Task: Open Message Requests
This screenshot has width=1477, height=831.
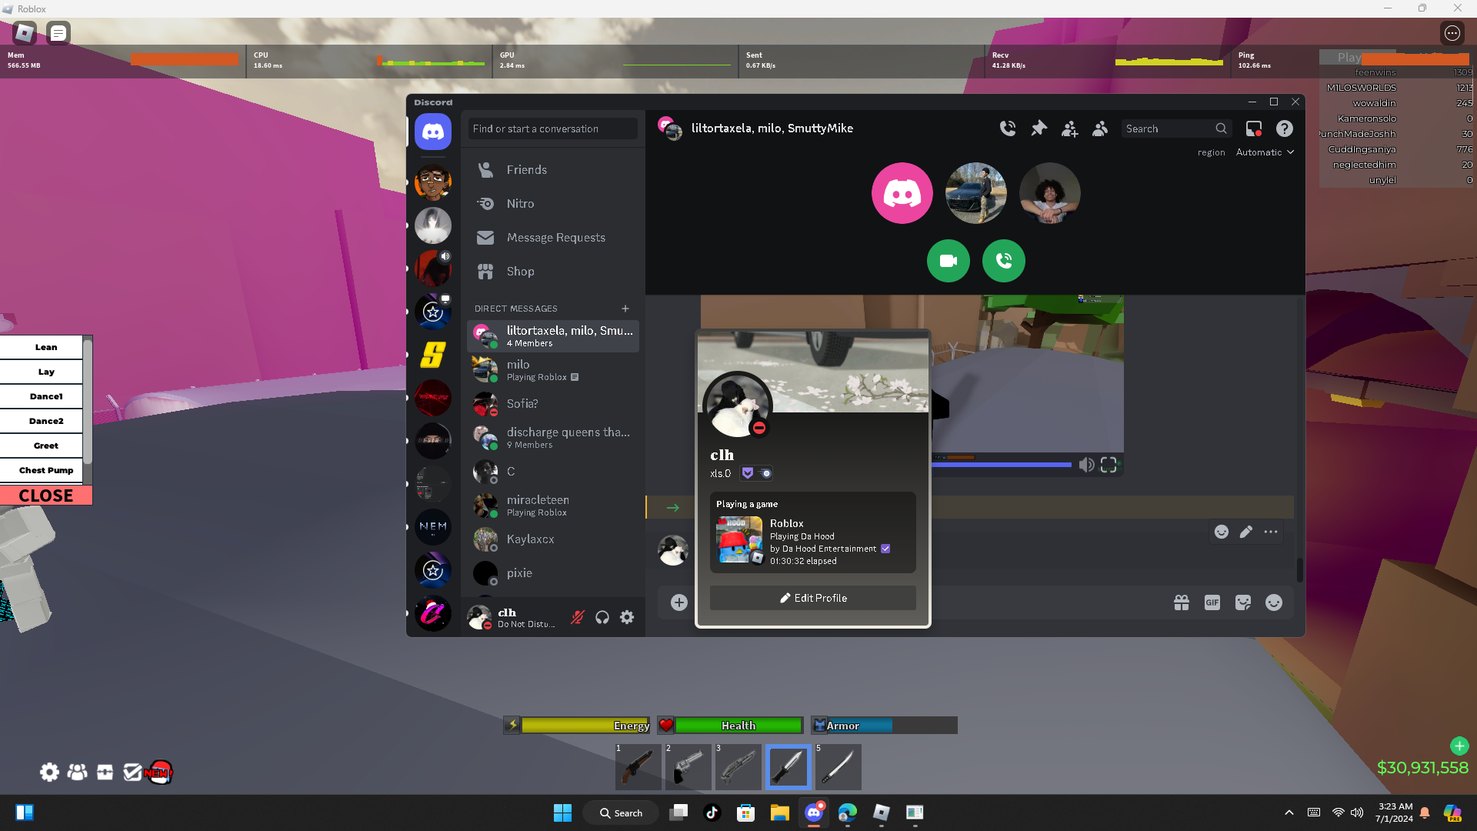Action: [x=553, y=238]
